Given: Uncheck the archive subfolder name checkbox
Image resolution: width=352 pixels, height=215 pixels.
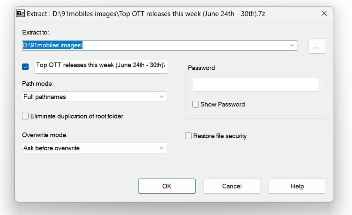Looking at the screenshot, I should [25, 67].
